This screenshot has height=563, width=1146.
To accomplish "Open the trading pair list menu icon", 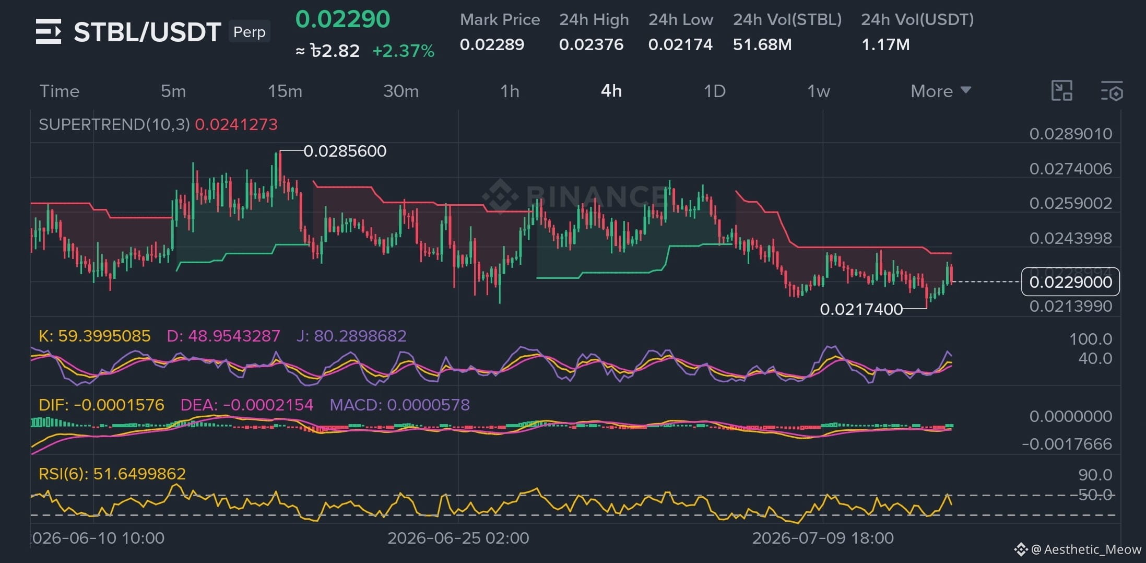I will 49,31.
